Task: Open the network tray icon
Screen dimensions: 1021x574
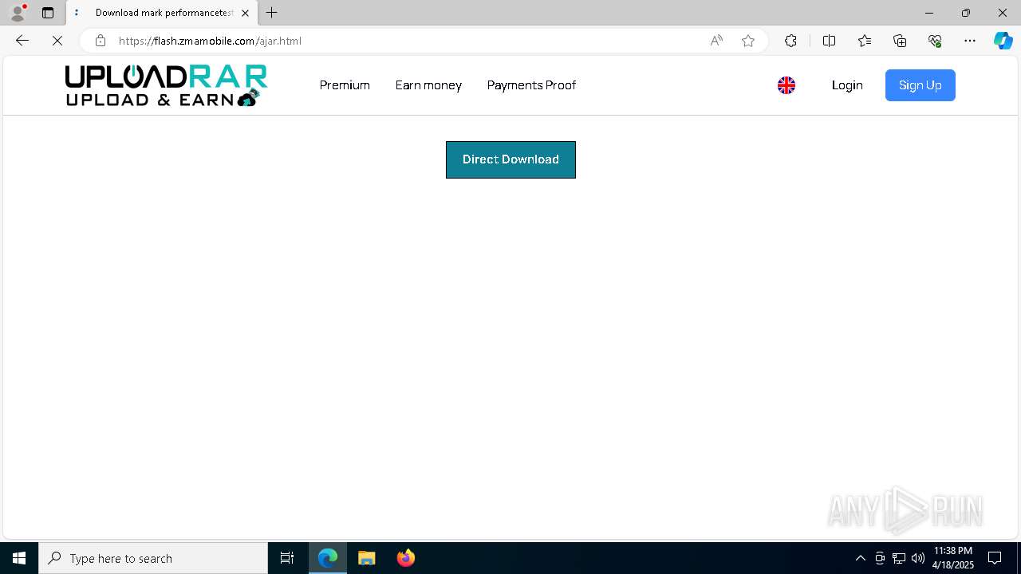Action: pos(899,558)
